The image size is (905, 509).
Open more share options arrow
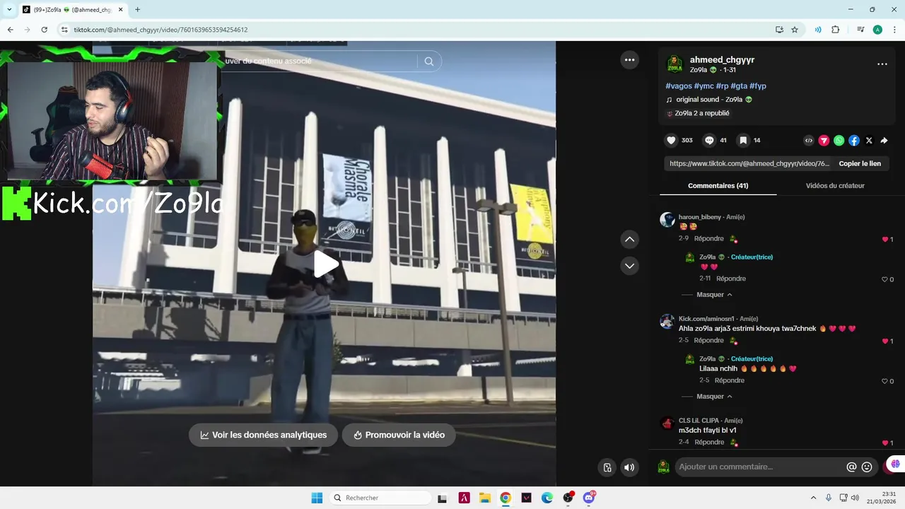tap(884, 141)
